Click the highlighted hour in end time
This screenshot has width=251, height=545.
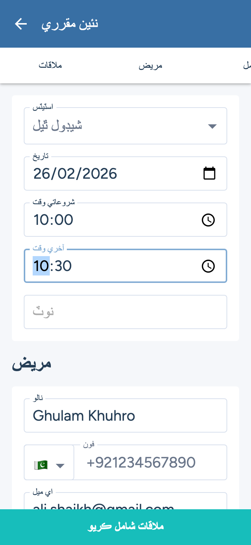[x=41, y=266]
